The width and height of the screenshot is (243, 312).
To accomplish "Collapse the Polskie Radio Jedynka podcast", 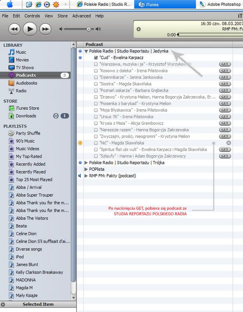I will [x=86, y=51].
